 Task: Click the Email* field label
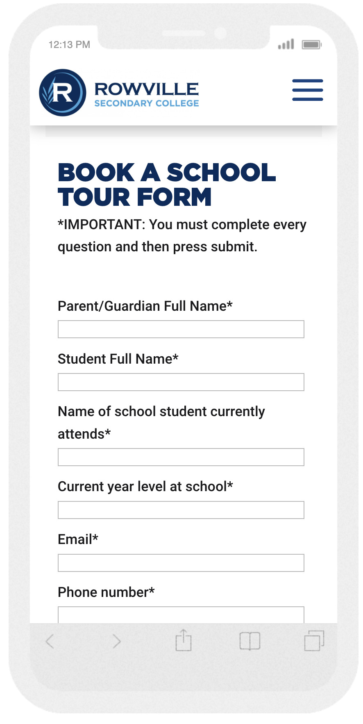coord(78,540)
